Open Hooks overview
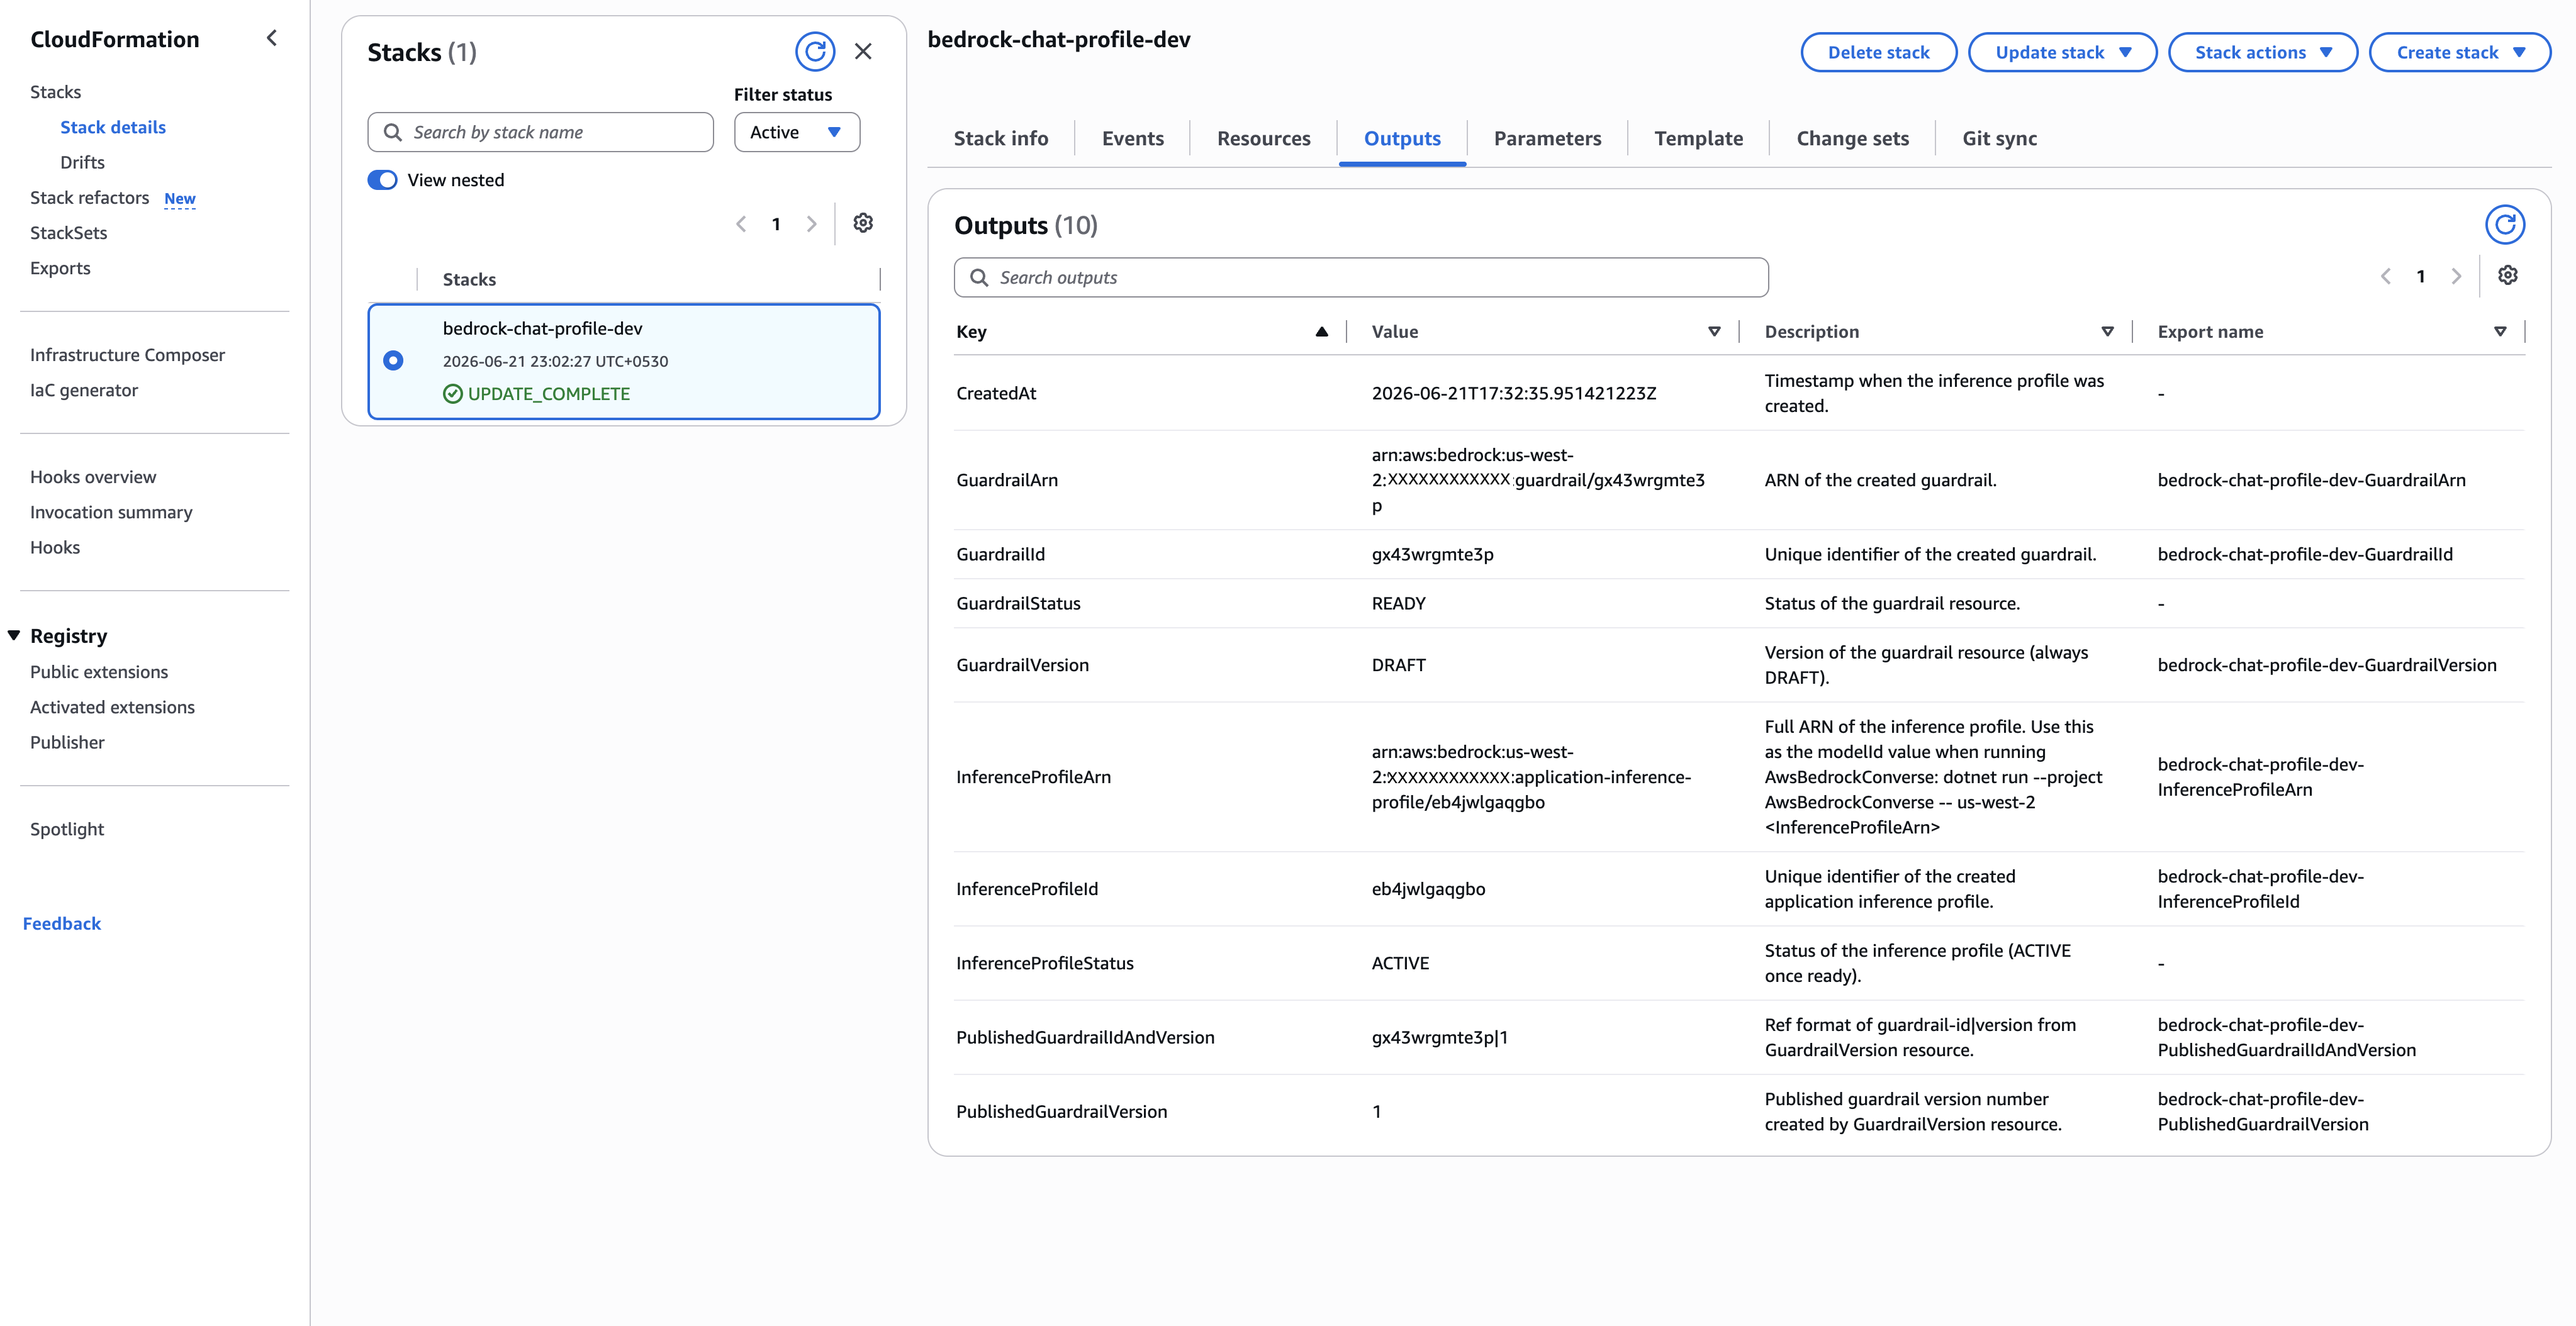Image resolution: width=2576 pixels, height=1326 pixels. [93, 477]
